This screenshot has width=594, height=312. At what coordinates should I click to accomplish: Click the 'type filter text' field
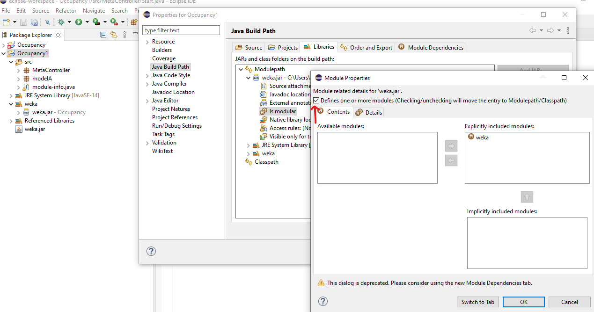click(x=181, y=30)
